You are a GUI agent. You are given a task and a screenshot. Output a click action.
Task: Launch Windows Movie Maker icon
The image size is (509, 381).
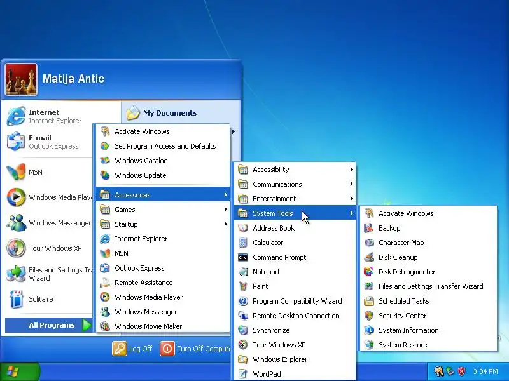(x=104, y=326)
